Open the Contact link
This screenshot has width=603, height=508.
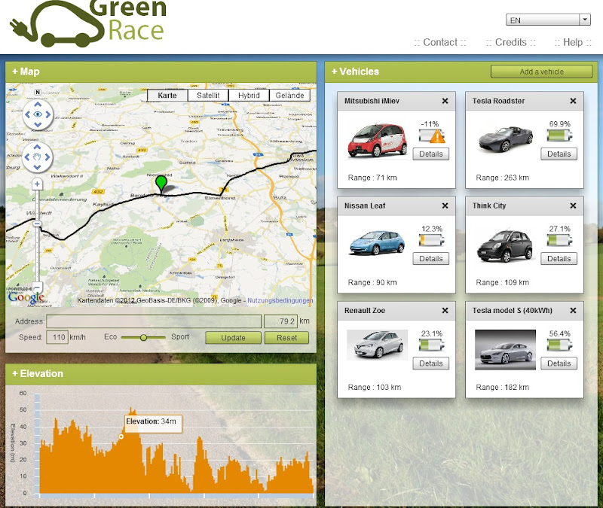coord(440,42)
